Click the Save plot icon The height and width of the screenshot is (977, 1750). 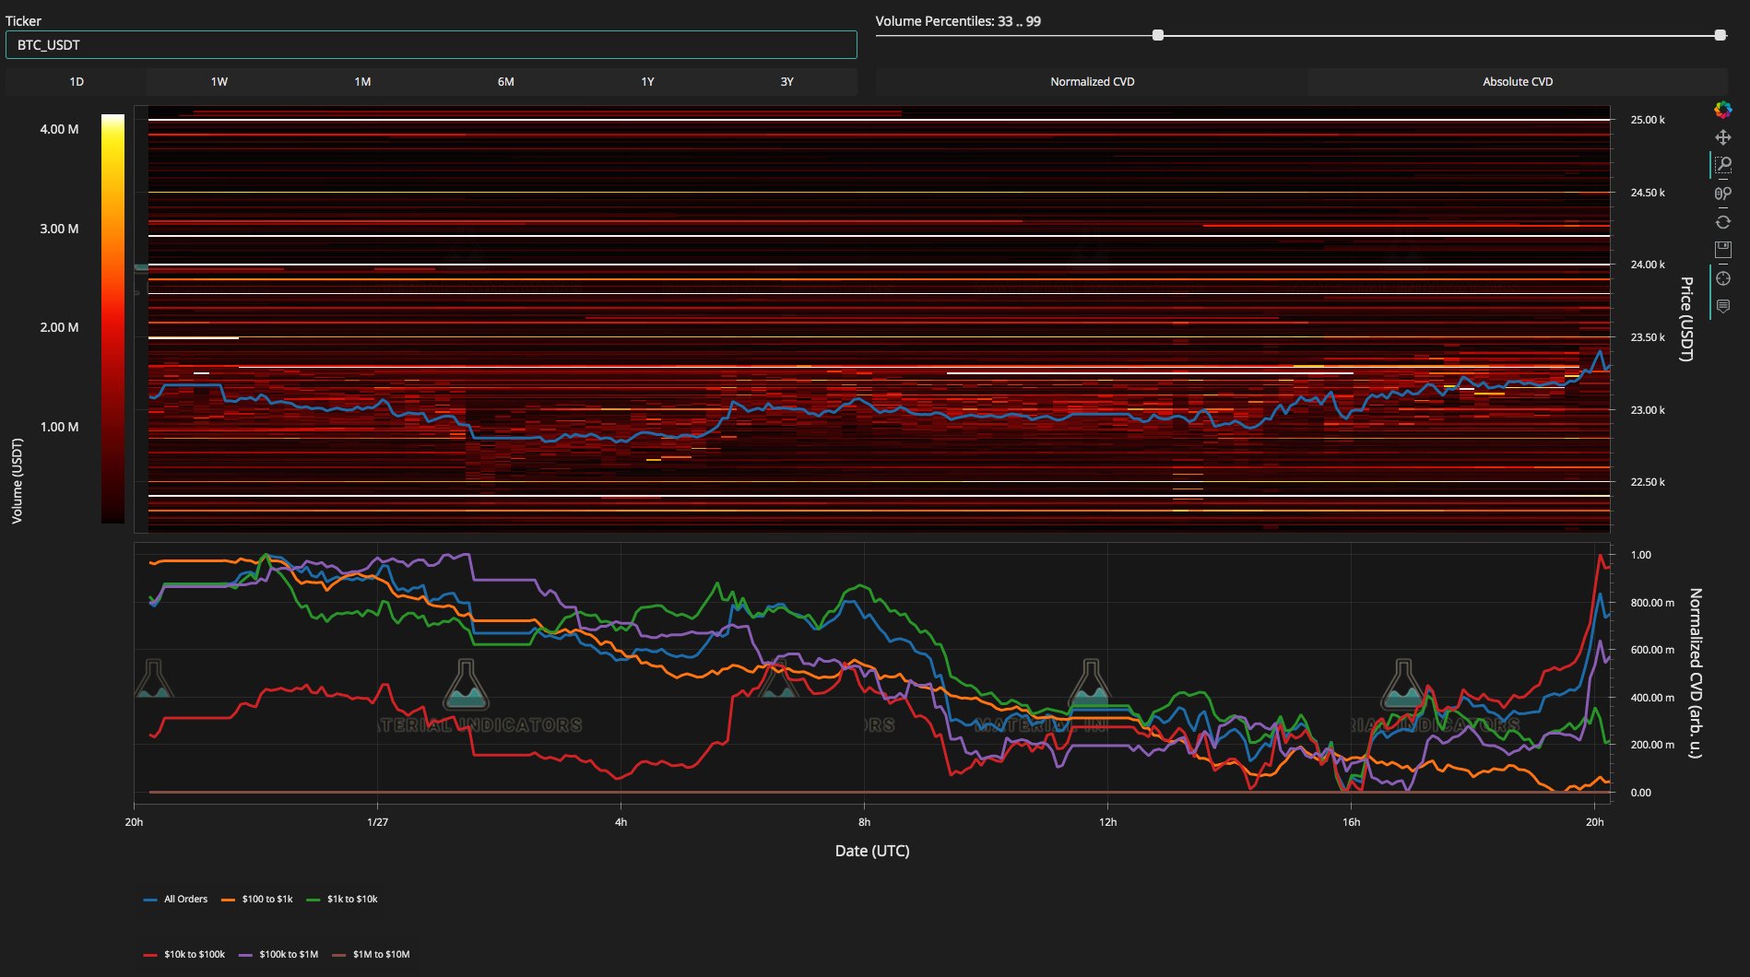point(1722,250)
